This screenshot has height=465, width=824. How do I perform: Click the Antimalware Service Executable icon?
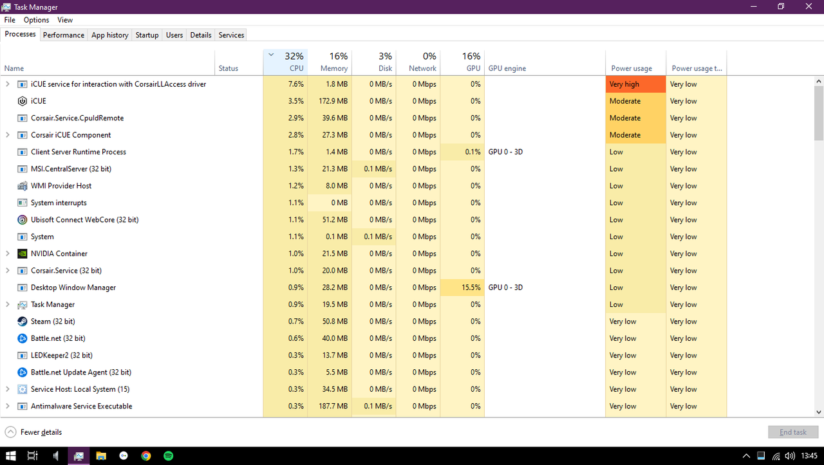pyautogui.click(x=23, y=406)
